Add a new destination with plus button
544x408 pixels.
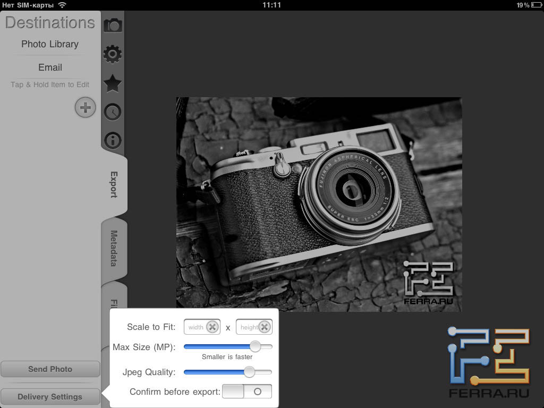[x=85, y=108]
